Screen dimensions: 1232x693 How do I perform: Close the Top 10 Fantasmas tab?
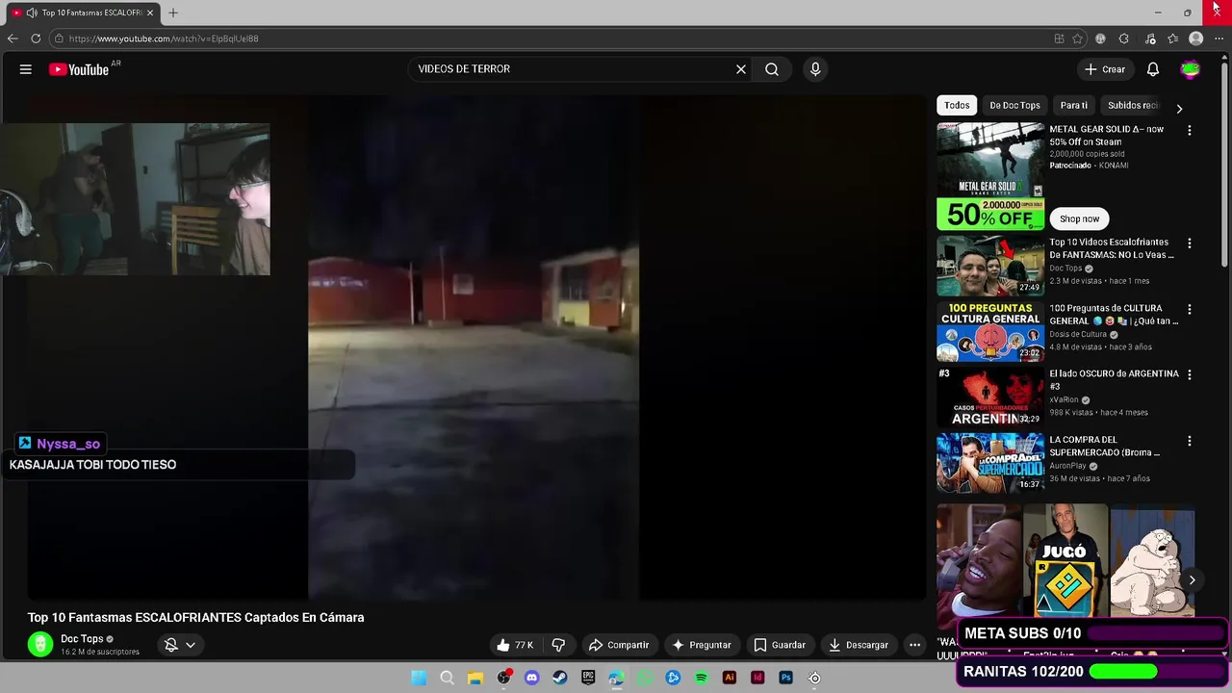(x=150, y=13)
